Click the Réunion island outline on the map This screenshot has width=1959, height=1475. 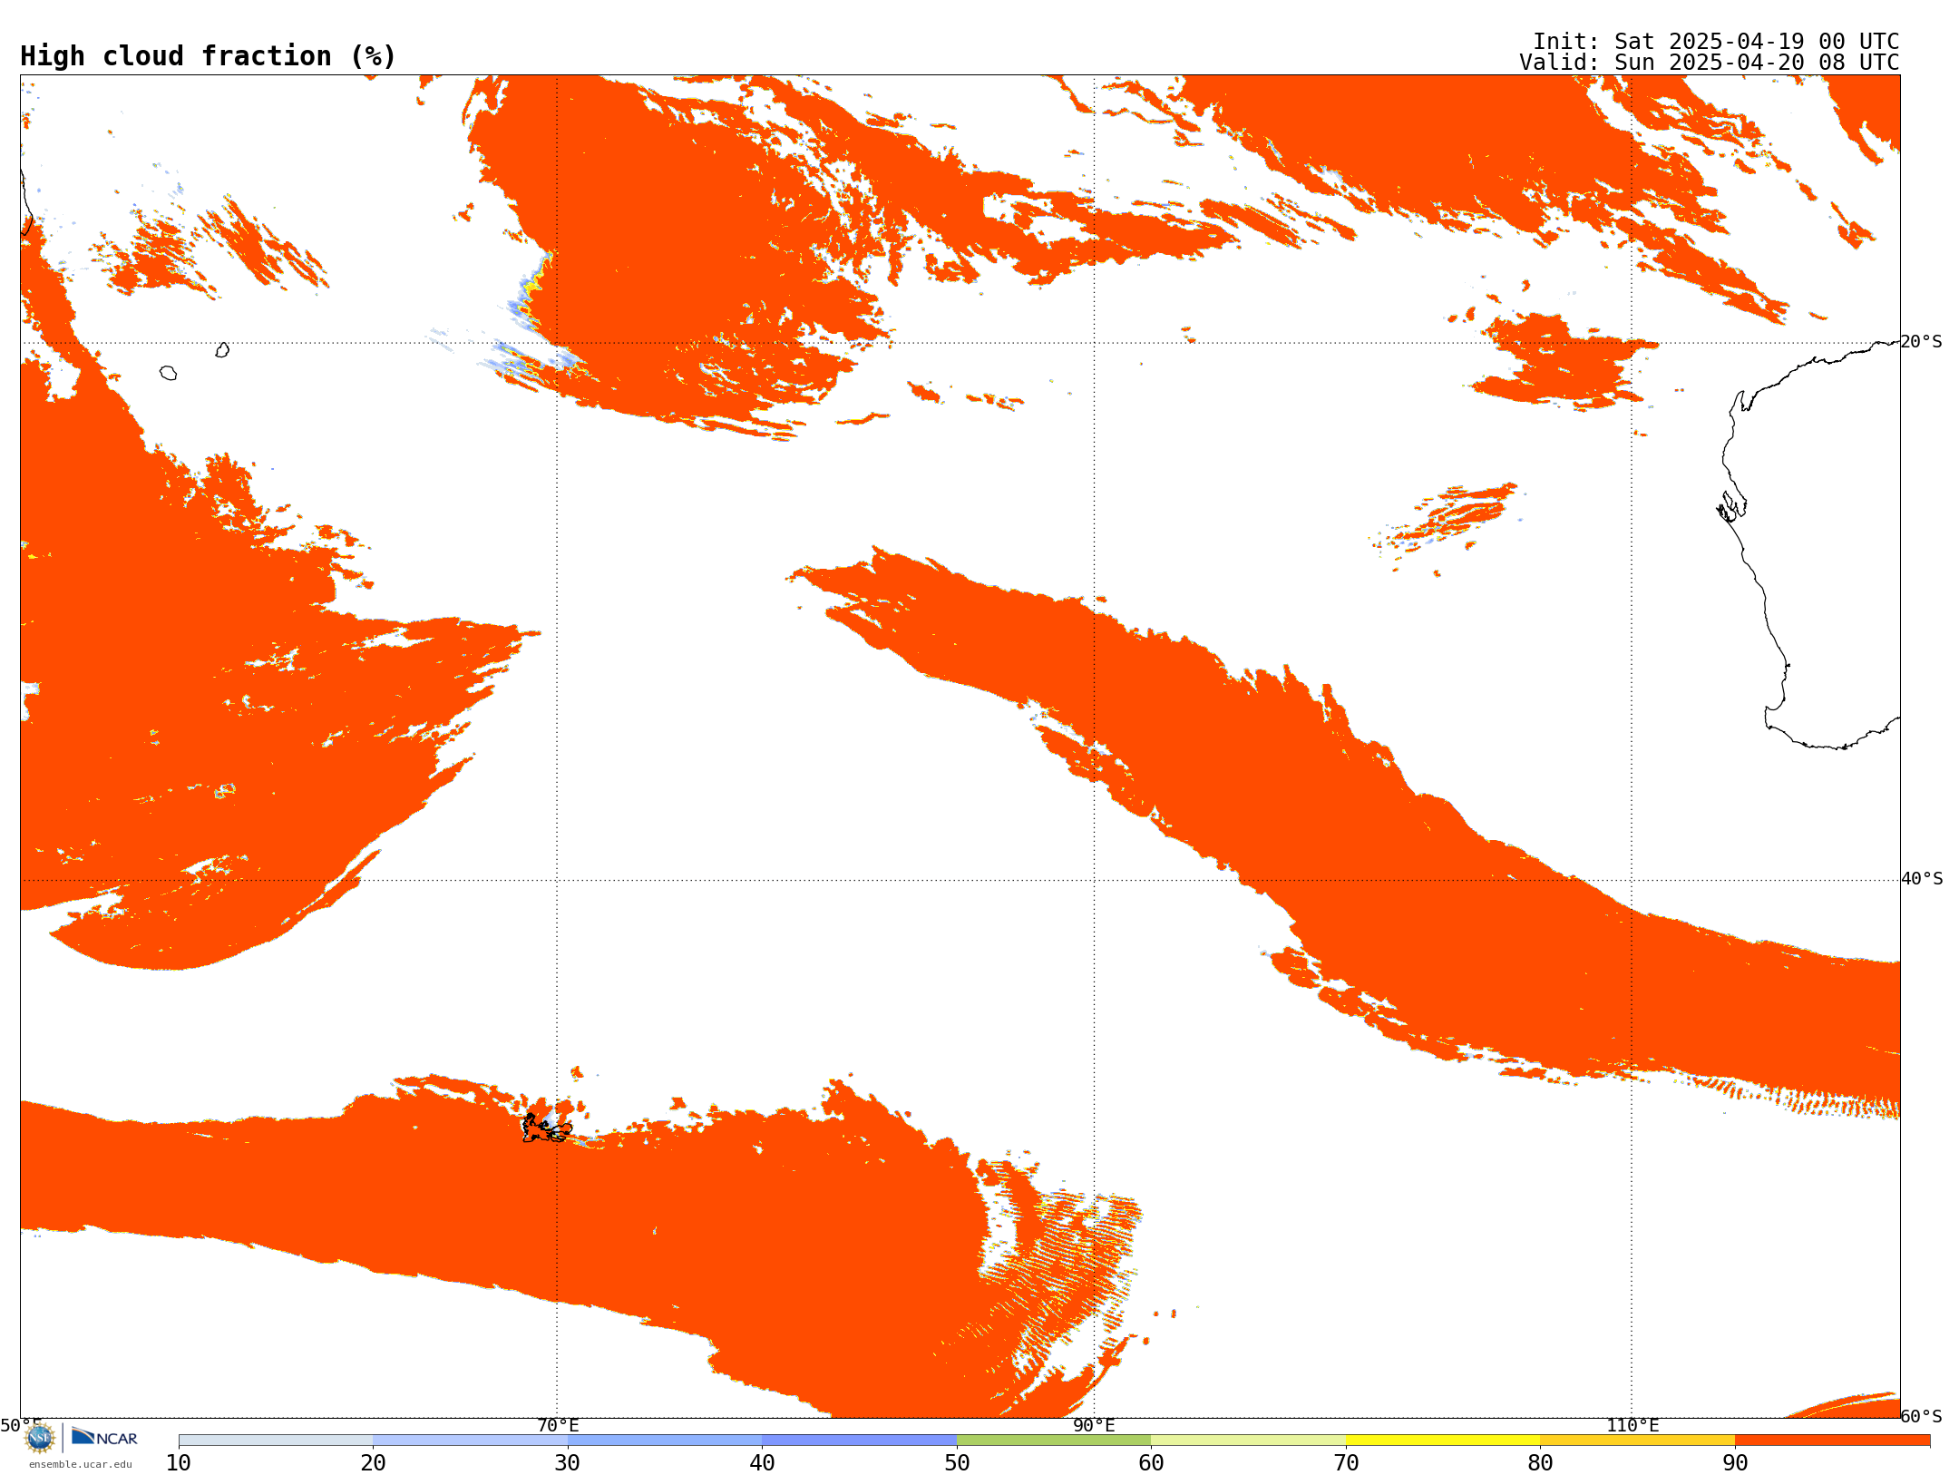[x=168, y=373]
